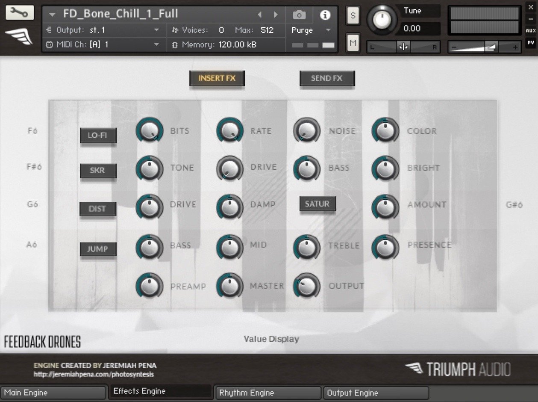
Task: Click the AMOUNT knob
Action: click(386, 207)
